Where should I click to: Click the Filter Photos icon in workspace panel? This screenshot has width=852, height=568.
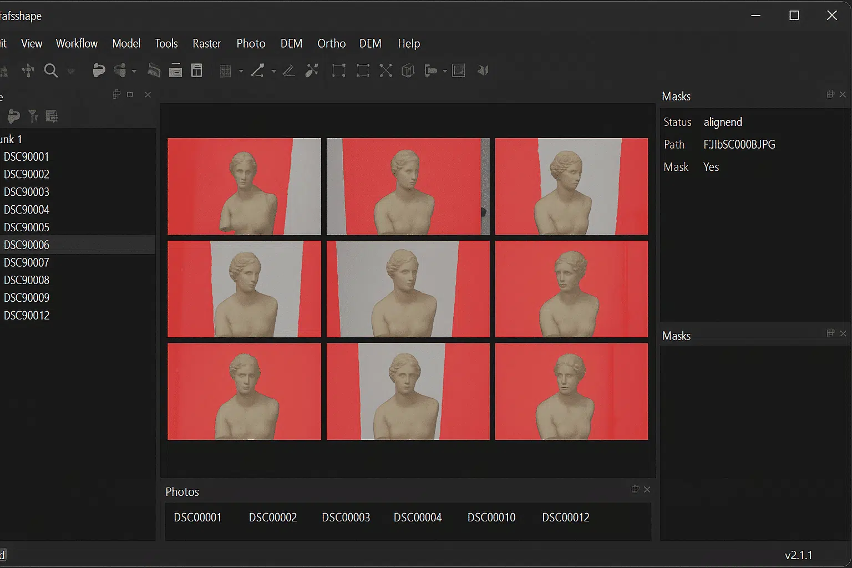pos(33,116)
